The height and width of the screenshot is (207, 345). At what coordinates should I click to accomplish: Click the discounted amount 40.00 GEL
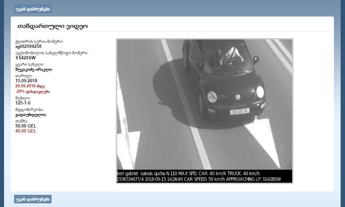[26, 131]
